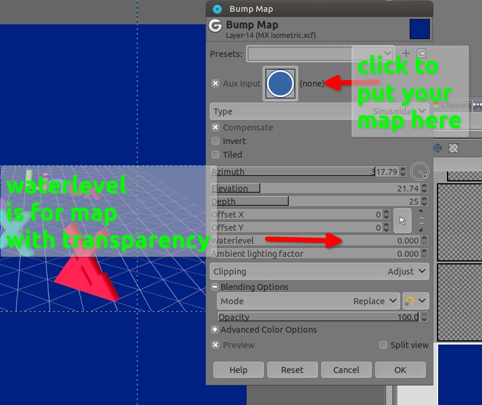482x405 pixels.
Task: Increase Elevation with stepper up arrow
Action: (424, 186)
